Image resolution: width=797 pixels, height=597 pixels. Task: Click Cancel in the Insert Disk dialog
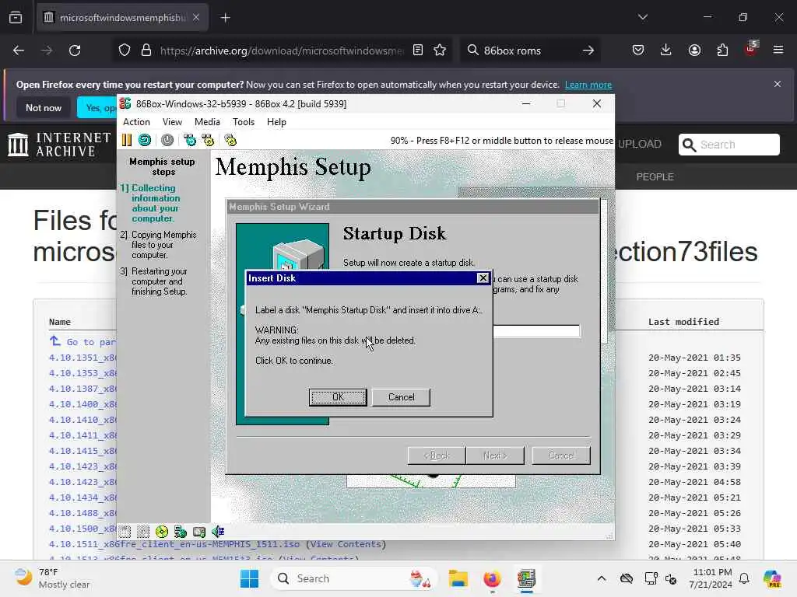401,397
